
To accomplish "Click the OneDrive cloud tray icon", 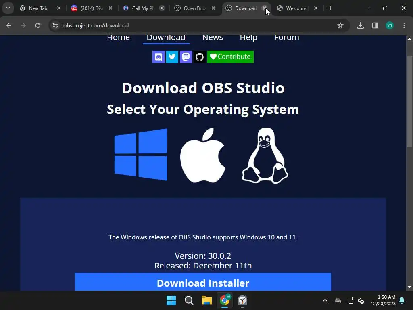I will coord(338,300).
